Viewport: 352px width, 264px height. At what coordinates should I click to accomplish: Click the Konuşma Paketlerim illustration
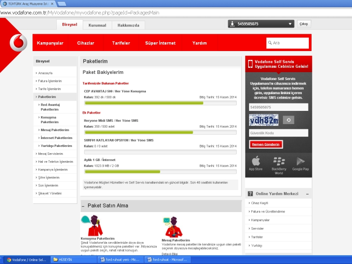[92, 225]
